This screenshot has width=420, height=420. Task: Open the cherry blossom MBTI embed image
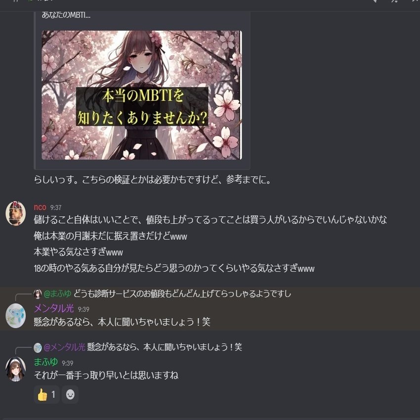[142, 95]
